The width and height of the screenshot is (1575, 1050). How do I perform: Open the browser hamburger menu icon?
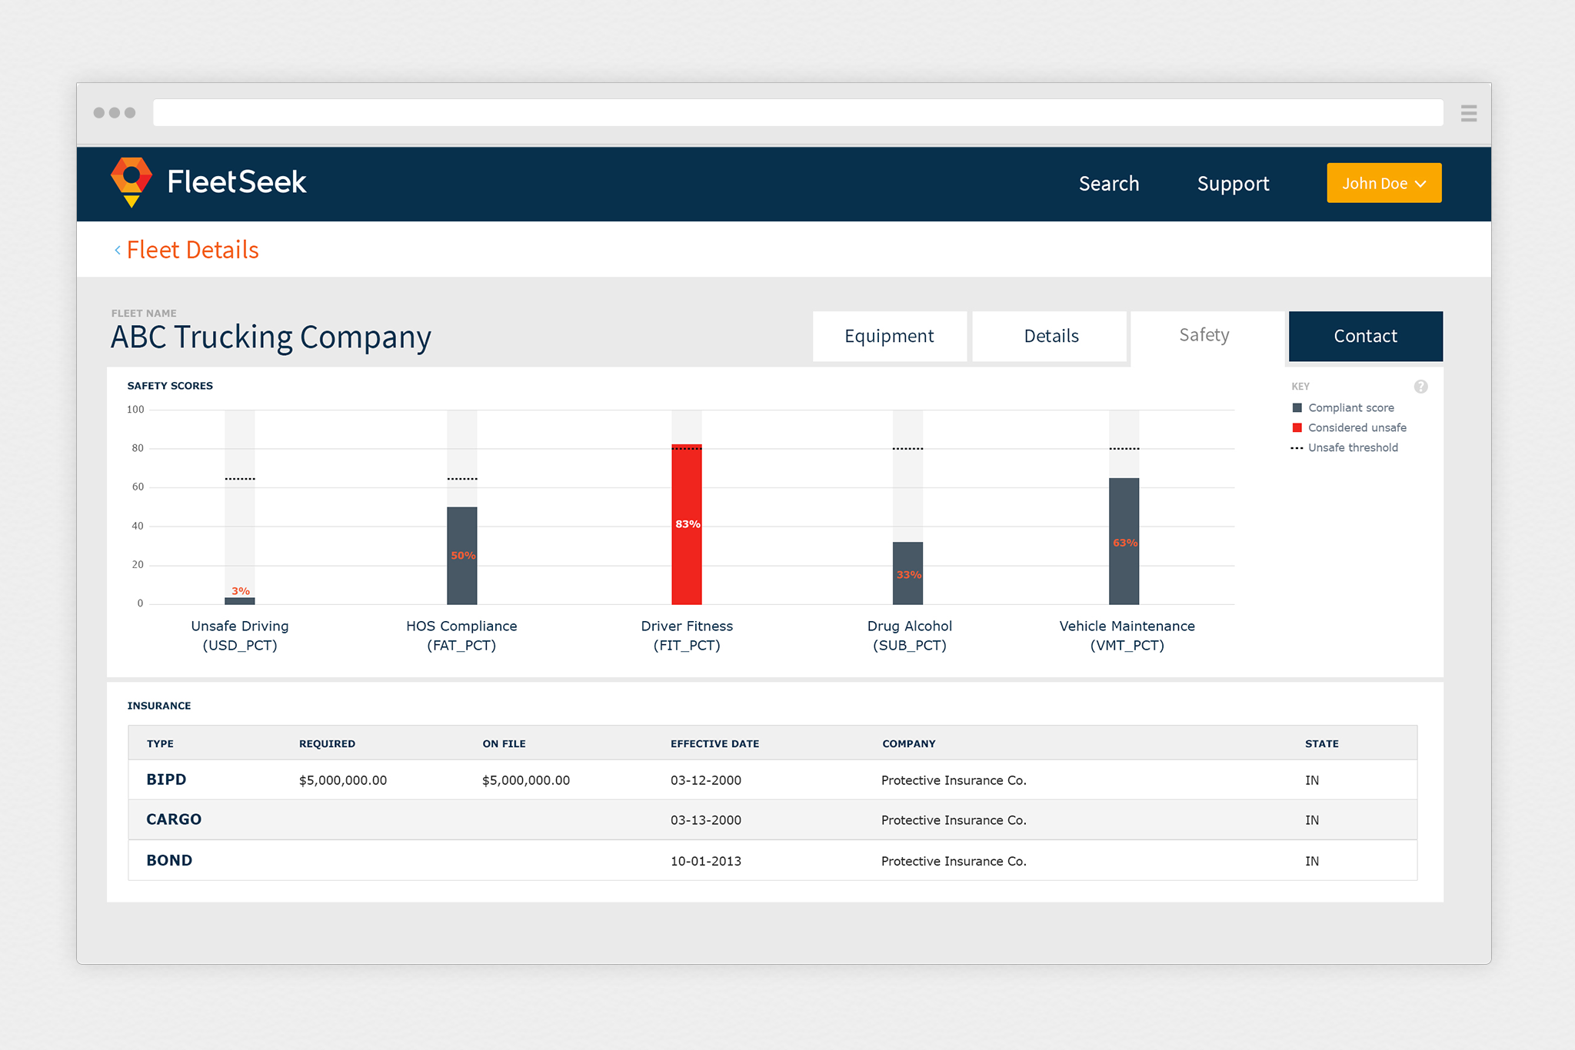coord(1468,114)
